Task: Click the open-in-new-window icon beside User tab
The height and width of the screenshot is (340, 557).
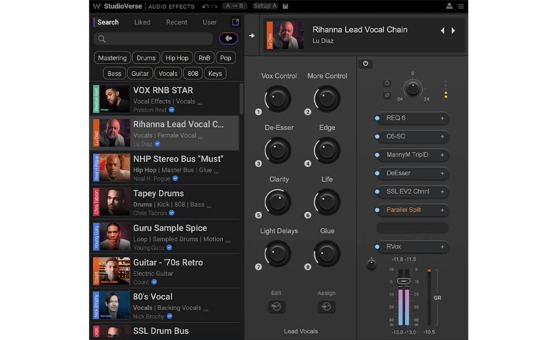Action: click(235, 22)
